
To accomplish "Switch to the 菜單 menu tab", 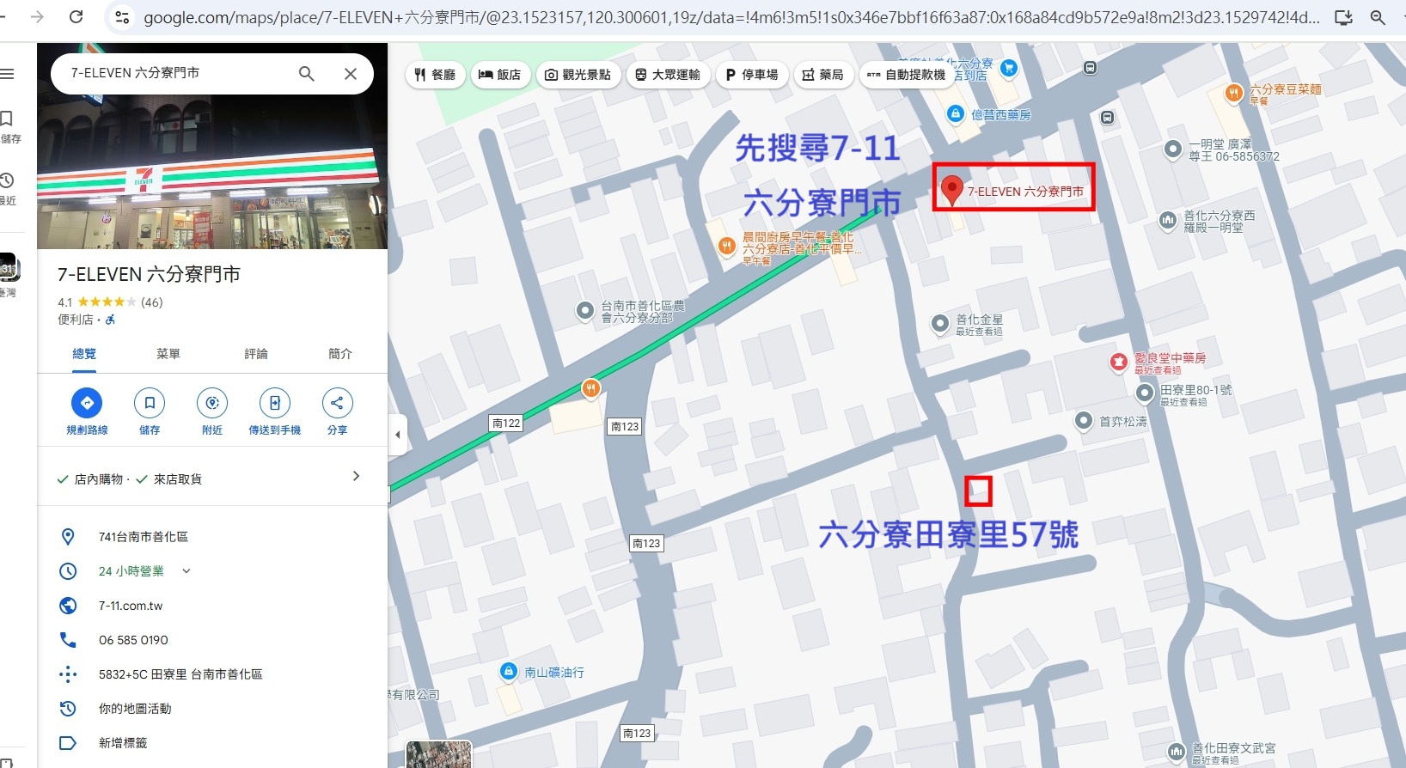I will coord(168,354).
